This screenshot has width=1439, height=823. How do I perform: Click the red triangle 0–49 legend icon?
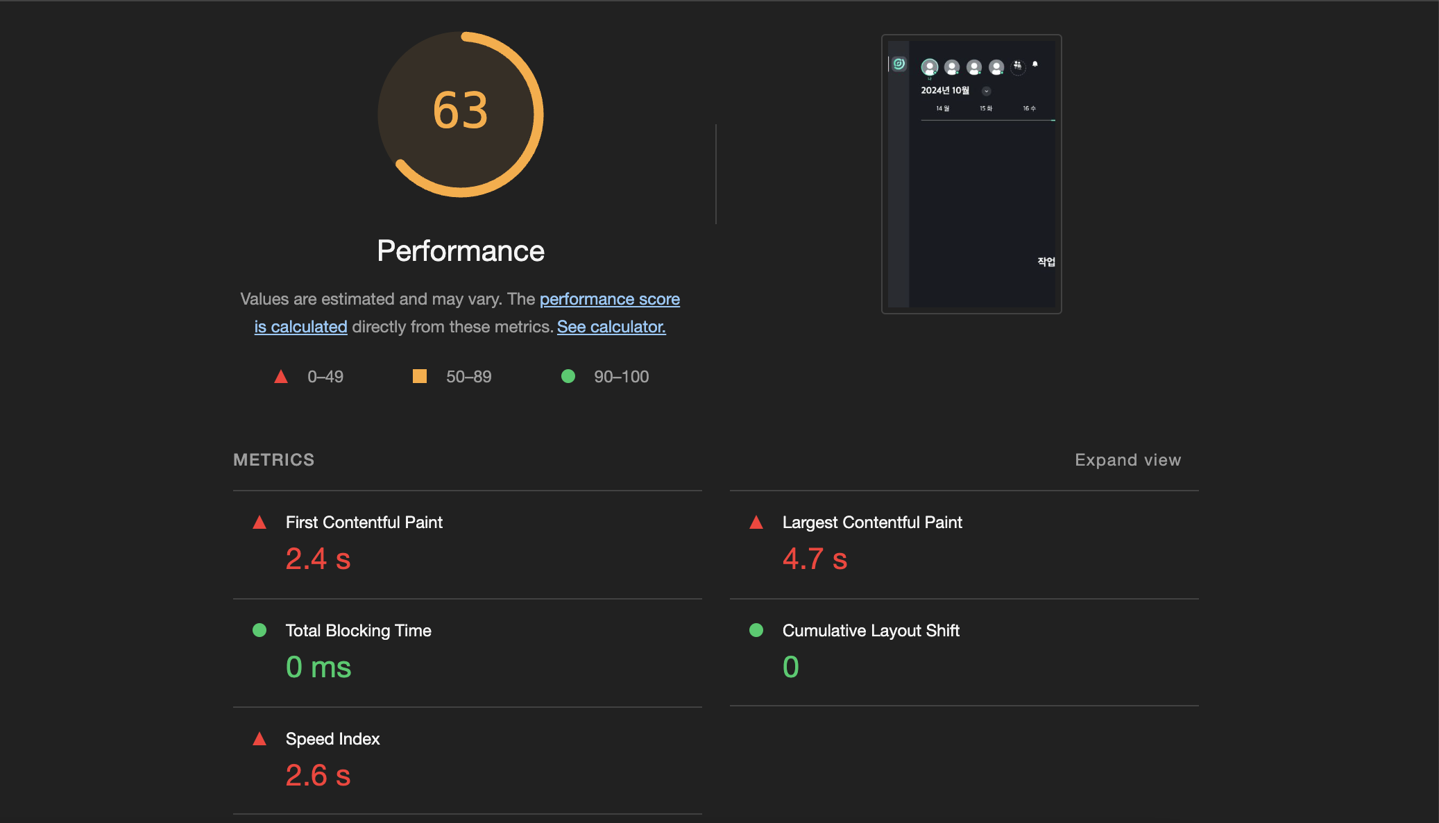coord(281,377)
